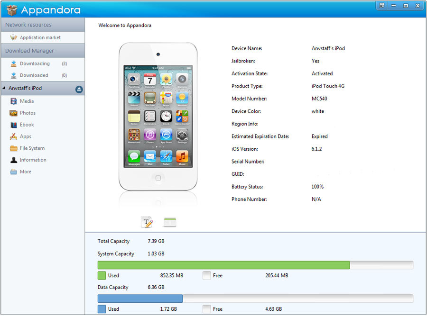Viewport: 427px width, 316px height.
Task: Click the blue Used color swatch
Action: pyautogui.click(x=102, y=309)
